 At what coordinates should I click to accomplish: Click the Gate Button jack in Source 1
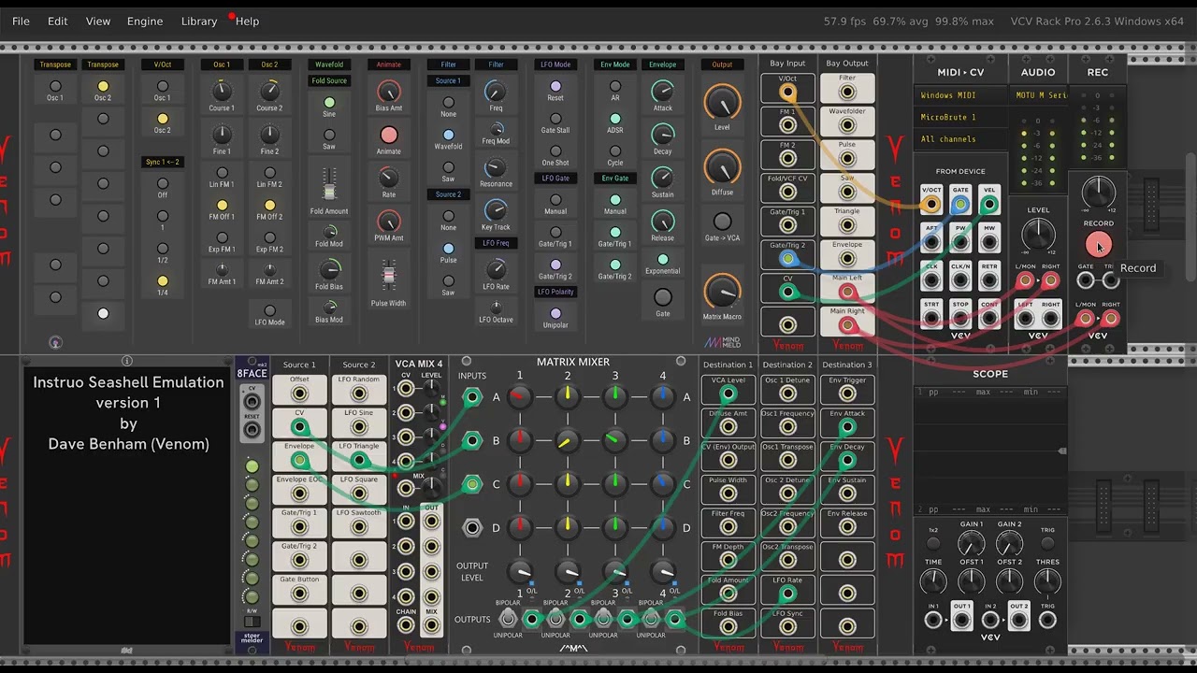point(299,594)
